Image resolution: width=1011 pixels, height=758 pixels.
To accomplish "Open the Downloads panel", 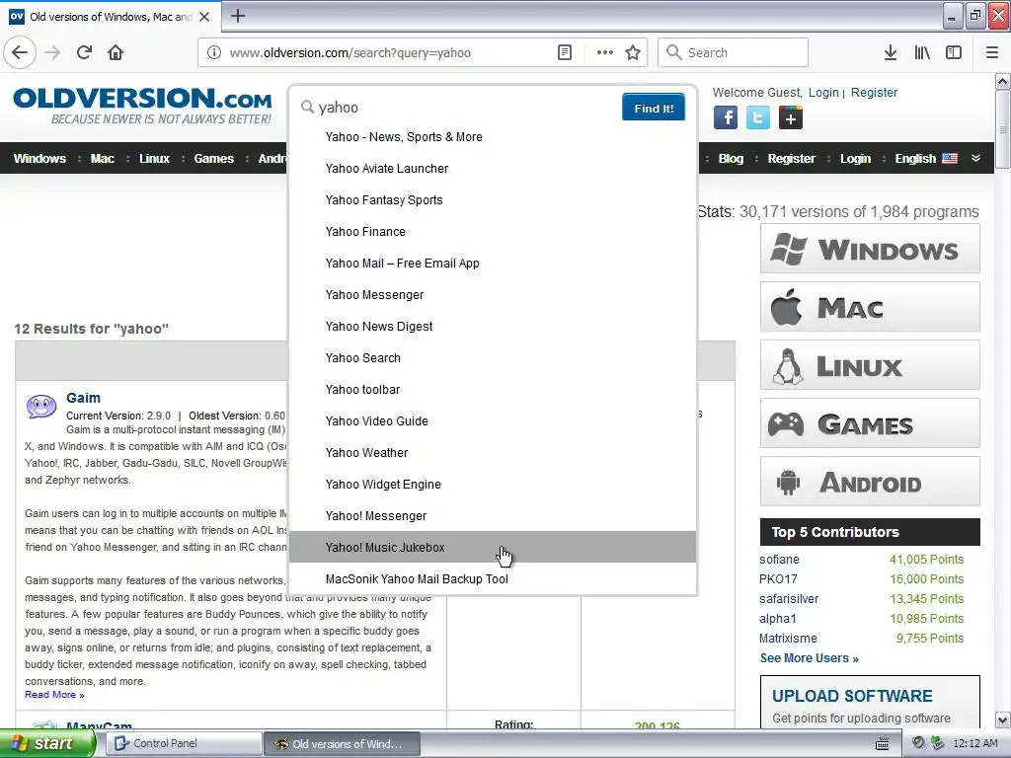I will pyautogui.click(x=891, y=53).
